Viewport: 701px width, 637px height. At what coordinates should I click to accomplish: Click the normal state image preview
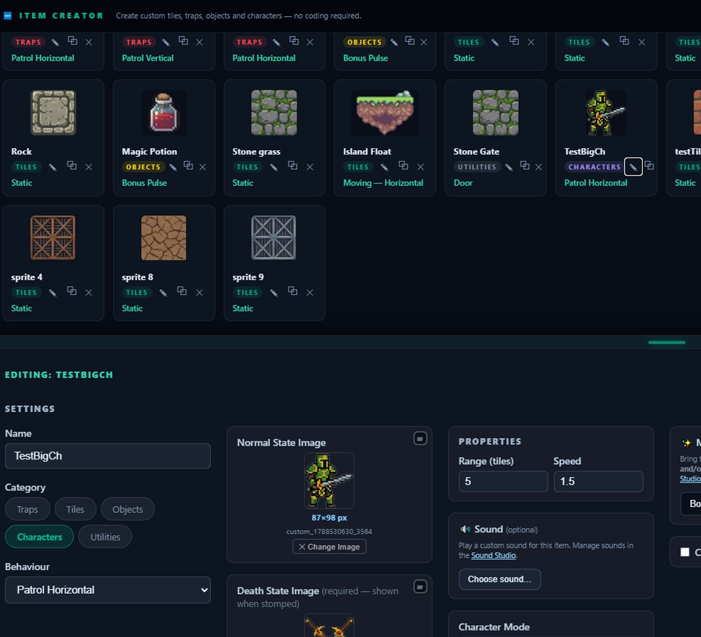(x=329, y=480)
